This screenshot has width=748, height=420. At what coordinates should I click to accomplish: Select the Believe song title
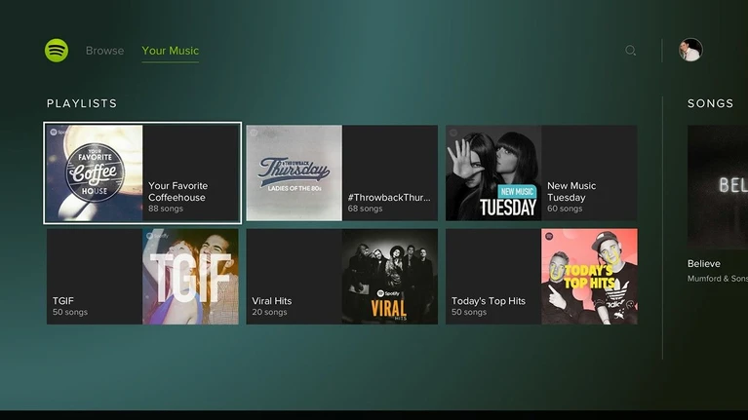704,263
